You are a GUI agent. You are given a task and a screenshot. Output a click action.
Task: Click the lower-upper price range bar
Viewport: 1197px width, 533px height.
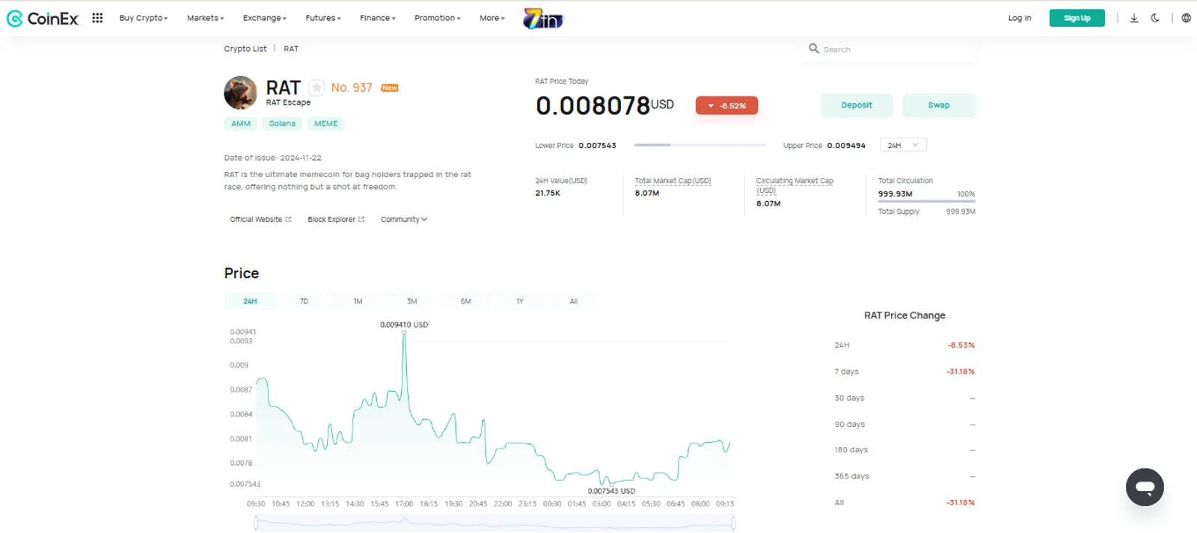pos(699,145)
